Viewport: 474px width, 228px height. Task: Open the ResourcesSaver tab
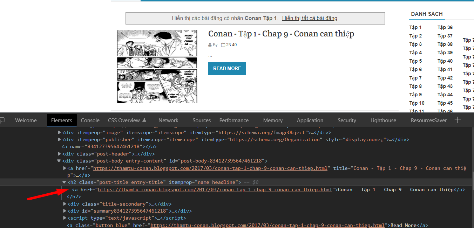coord(429,120)
